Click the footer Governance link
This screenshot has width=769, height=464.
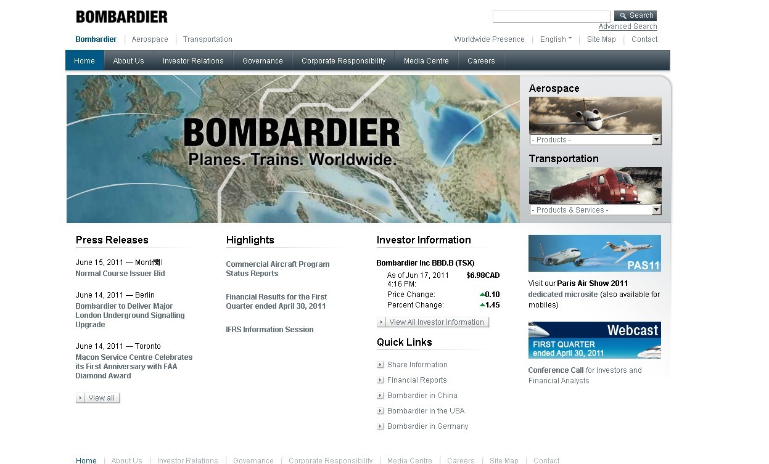pyautogui.click(x=253, y=460)
